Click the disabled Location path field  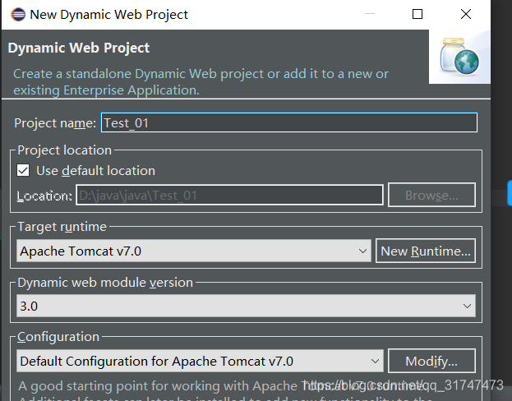coord(229,196)
